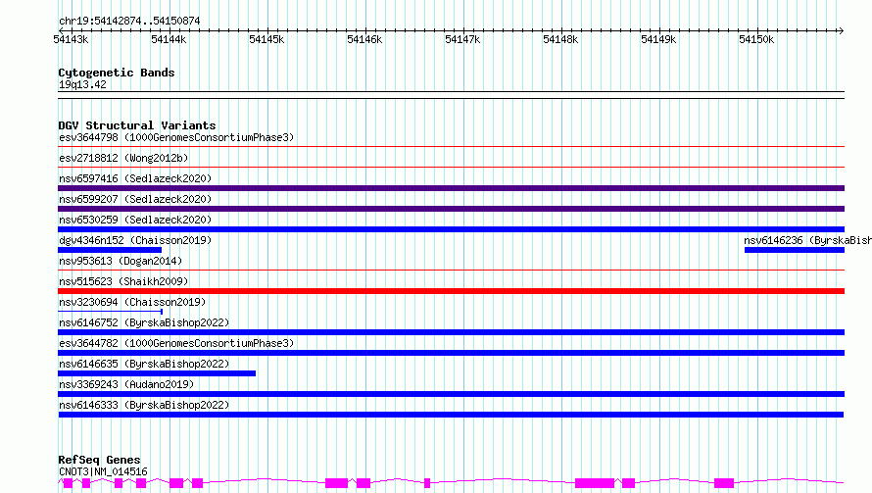Open variant nsv6146635 (ByrskaBishop2022) label

(144, 364)
